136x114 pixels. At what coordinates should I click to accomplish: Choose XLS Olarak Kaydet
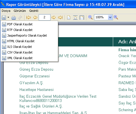point(29,47)
